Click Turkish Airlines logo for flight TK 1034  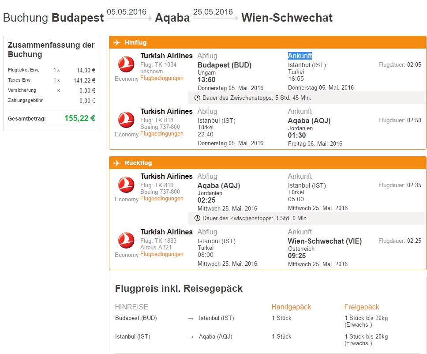[126, 64]
